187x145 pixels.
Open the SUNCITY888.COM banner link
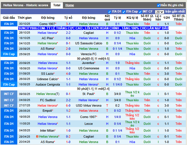pyautogui.click(x=93, y=28)
